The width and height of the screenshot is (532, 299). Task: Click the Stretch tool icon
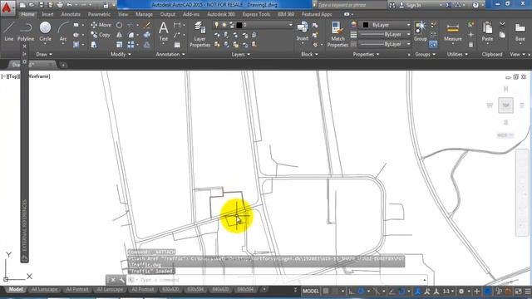[94, 44]
